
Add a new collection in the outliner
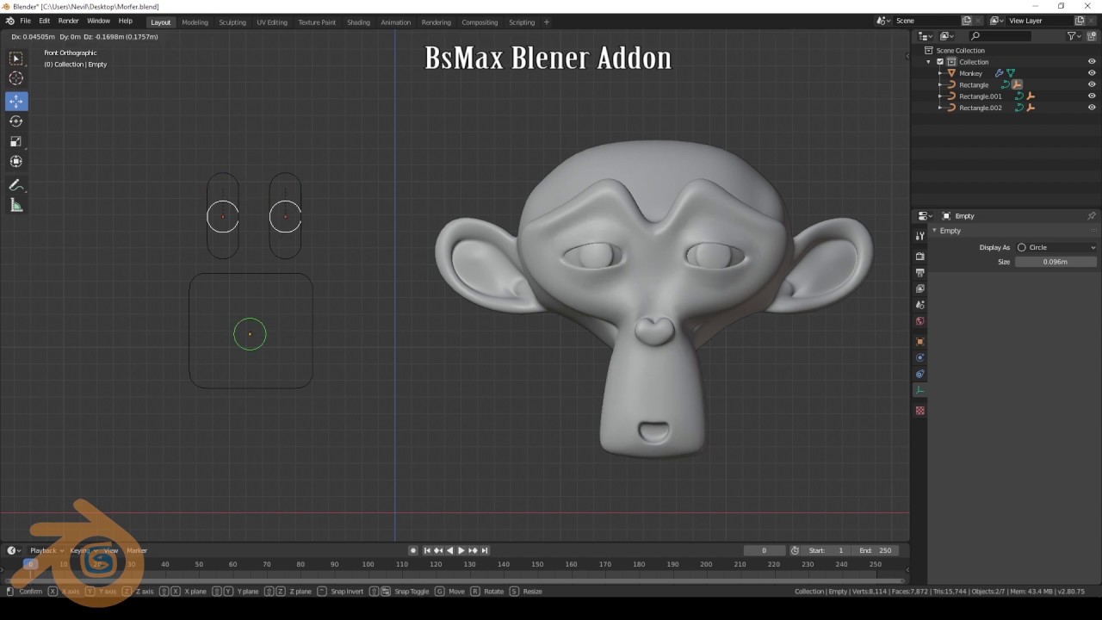pyautogui.click(x=1093, y=36)
